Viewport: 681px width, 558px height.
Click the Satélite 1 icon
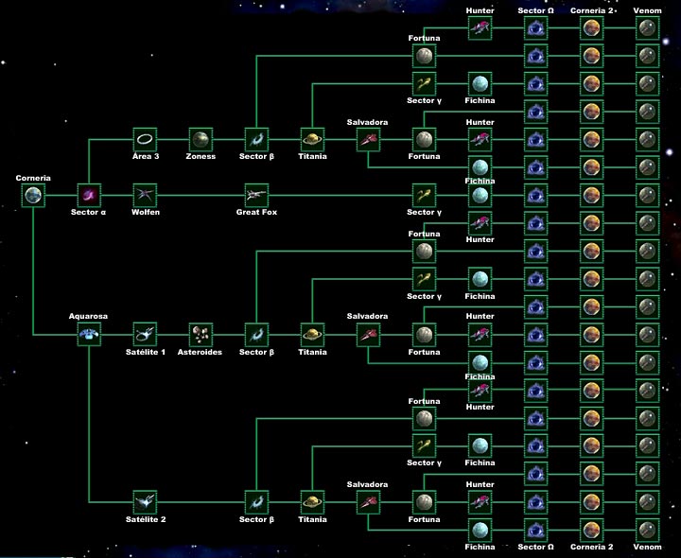(145, 335)
